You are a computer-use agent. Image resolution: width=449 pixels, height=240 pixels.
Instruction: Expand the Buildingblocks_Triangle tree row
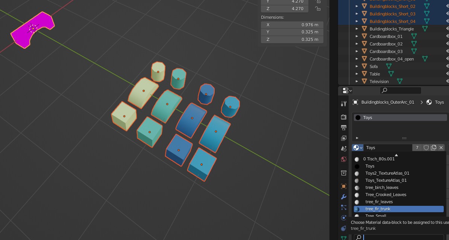click(357, 29)
